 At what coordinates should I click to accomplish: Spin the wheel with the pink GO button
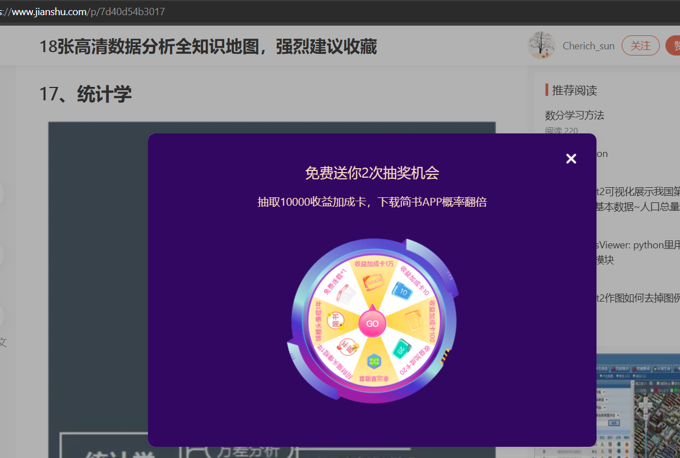coord(372,323)
